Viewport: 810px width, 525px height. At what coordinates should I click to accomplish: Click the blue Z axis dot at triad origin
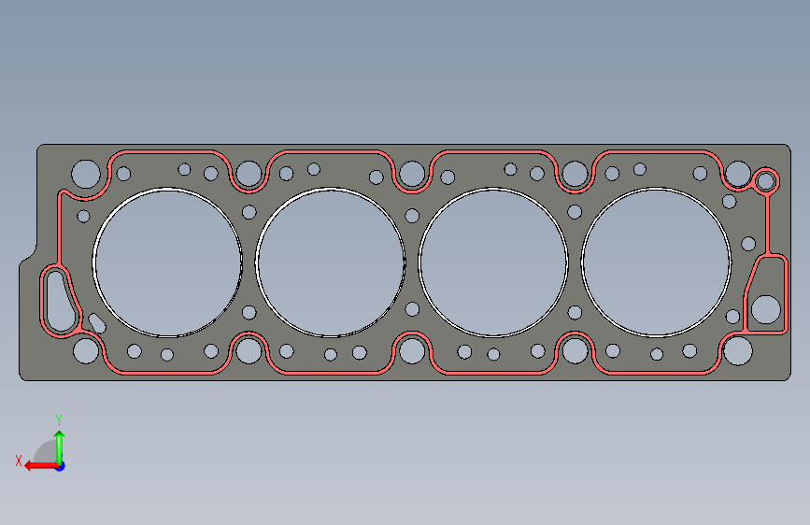(61, 466)
